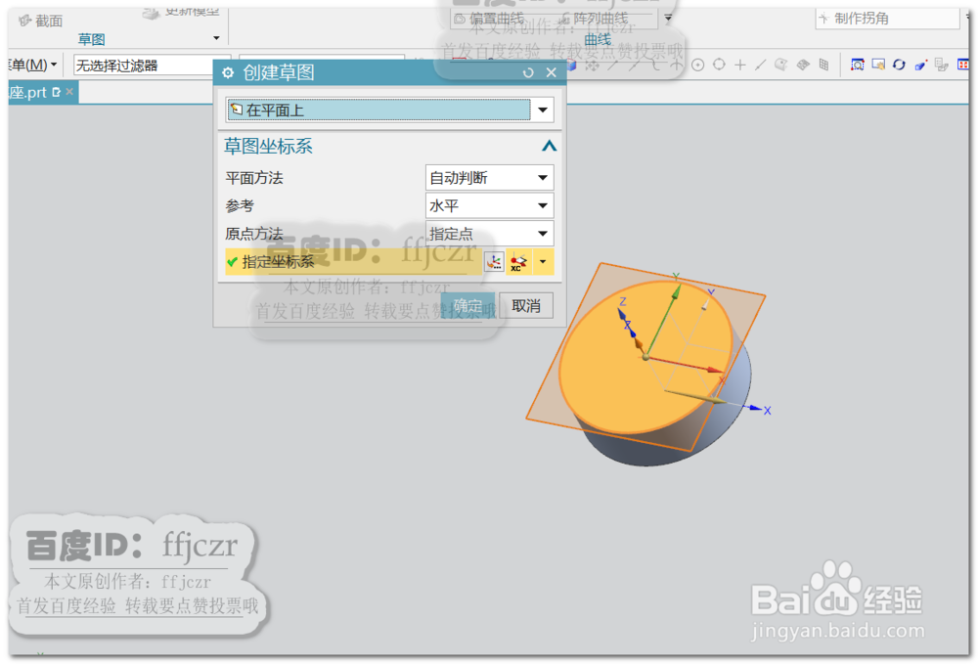Open the CSYS dialog icon in 指定坐标系 row
Image resolution: width=978 pixels, height=664 pixels.
pyautogui.click(x=494, y=261)
